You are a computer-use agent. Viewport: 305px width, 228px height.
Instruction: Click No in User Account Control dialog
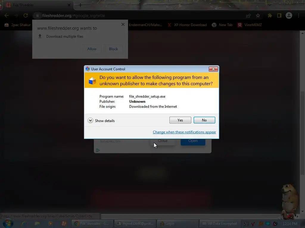204,120
